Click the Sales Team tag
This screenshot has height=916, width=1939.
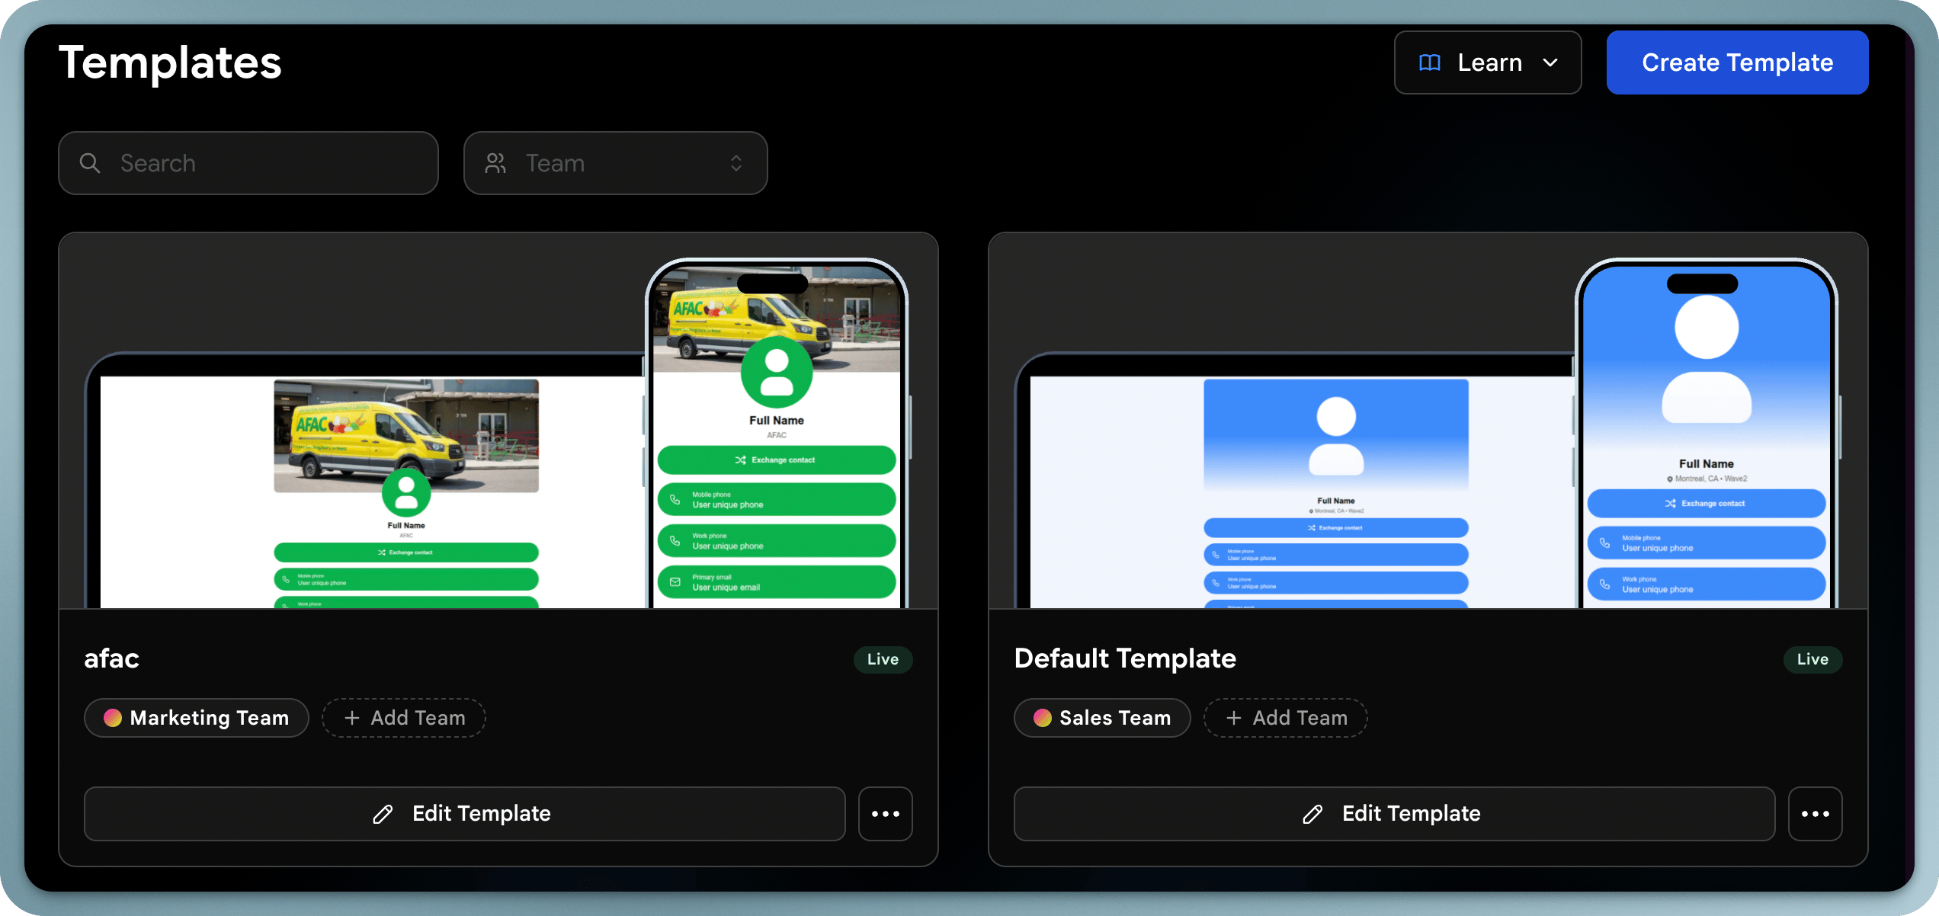1102,718
